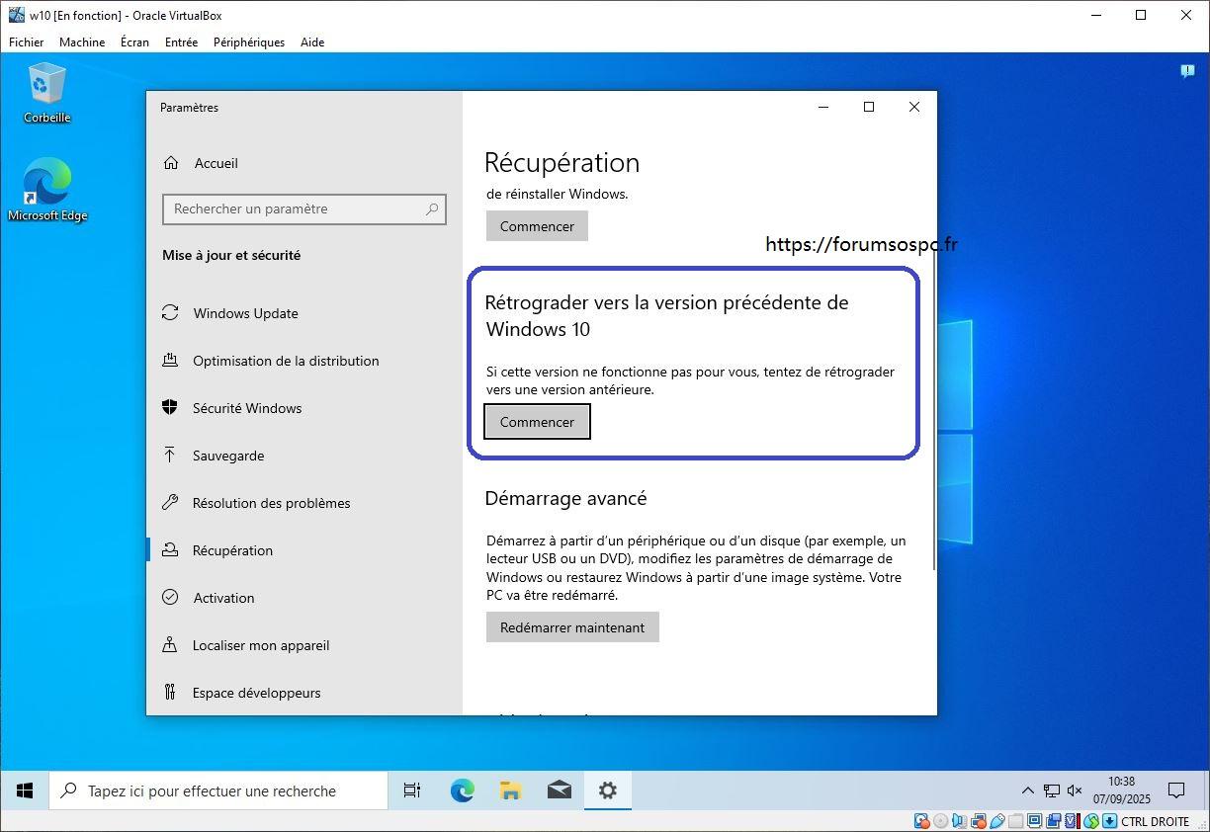Show hidden tray icons with the chevron
Image resolution: width=1210 pixels, height=832 pixels.
click(x=1027, y=790)
